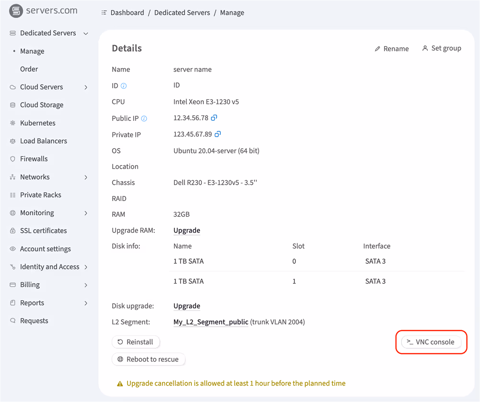Click the info icon next to ID
Viewport: 480px width, 402px height.
click(124, 86)
